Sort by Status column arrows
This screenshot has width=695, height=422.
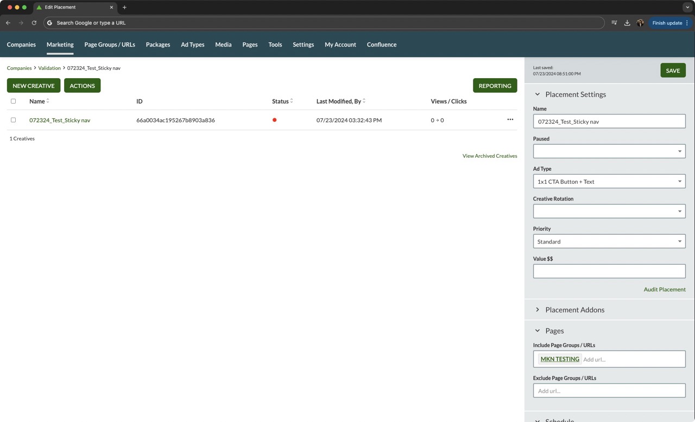pos(292,101)
